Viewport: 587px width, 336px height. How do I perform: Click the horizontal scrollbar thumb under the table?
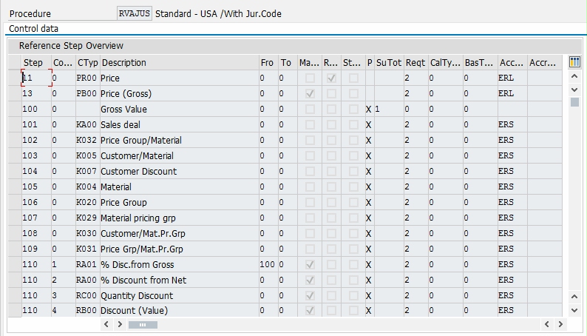click(143, 325)
